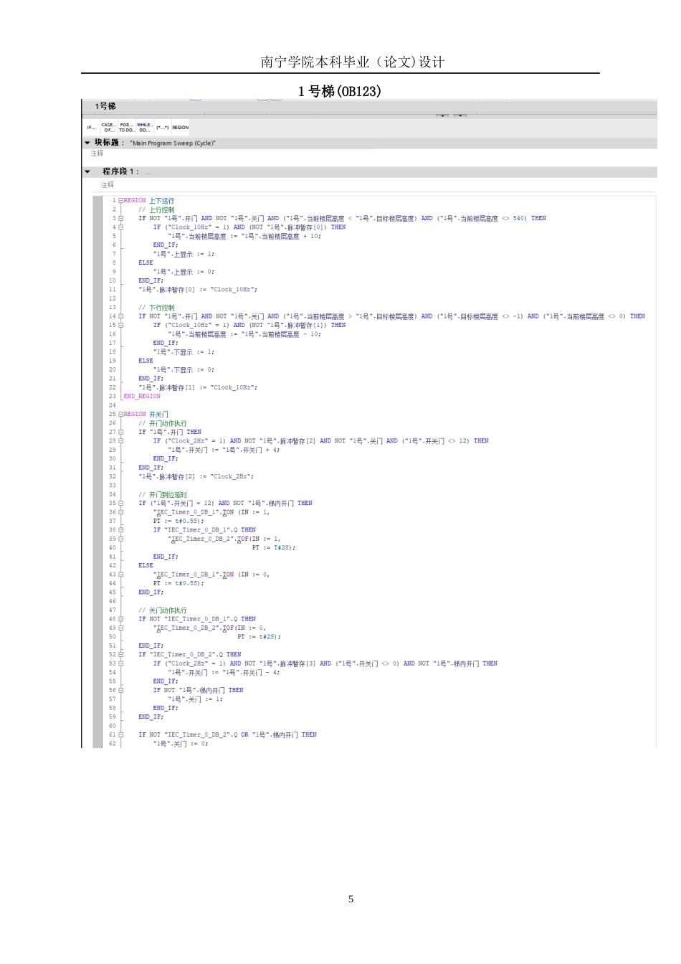Collapse the 程序段 1 network section
Screen dimensions: 681x964
click(87, 171)
